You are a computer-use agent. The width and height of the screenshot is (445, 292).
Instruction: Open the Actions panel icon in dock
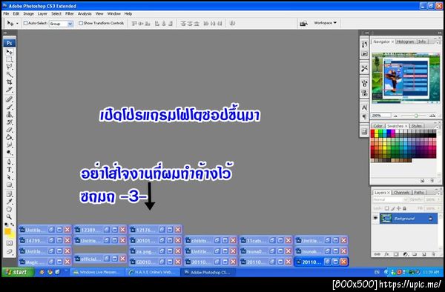tap(364, 53)
